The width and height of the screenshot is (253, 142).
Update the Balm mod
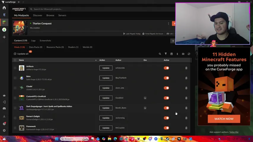click(x=106, y=78)
